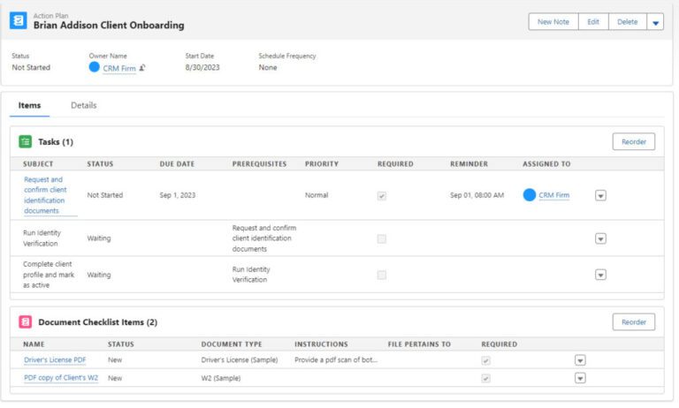Open row actions for PDF copy of Client's W2

[x=580, y=378]
